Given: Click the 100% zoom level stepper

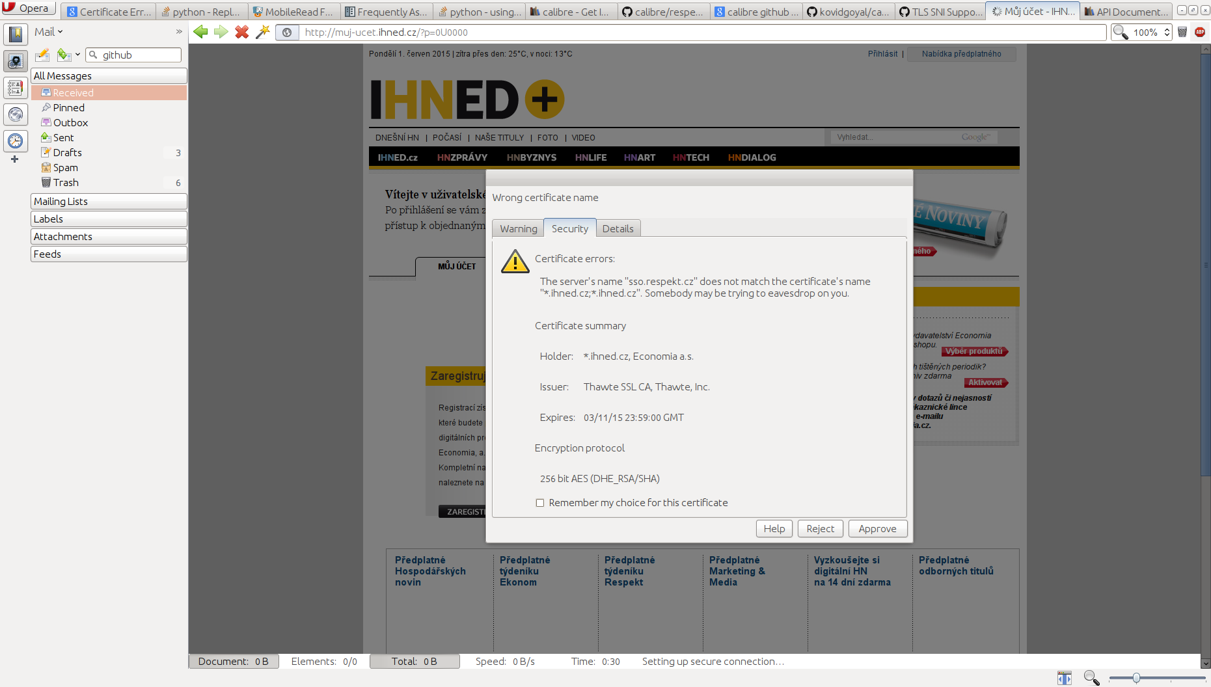Looking at the screenshot, I should (x=1167, y=32).
